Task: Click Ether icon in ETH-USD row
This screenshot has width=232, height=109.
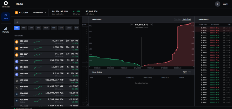Action: 17,62
